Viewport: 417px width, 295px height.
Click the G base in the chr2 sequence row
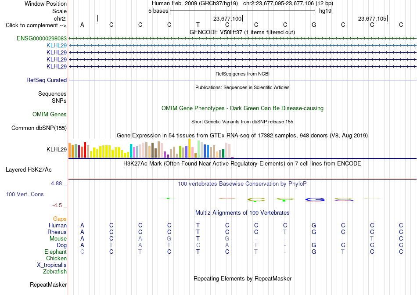point(314,25)
